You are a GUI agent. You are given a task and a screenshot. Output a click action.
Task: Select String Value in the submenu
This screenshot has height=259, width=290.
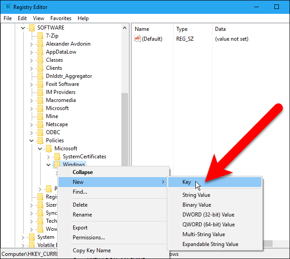(x=215, y=195)
